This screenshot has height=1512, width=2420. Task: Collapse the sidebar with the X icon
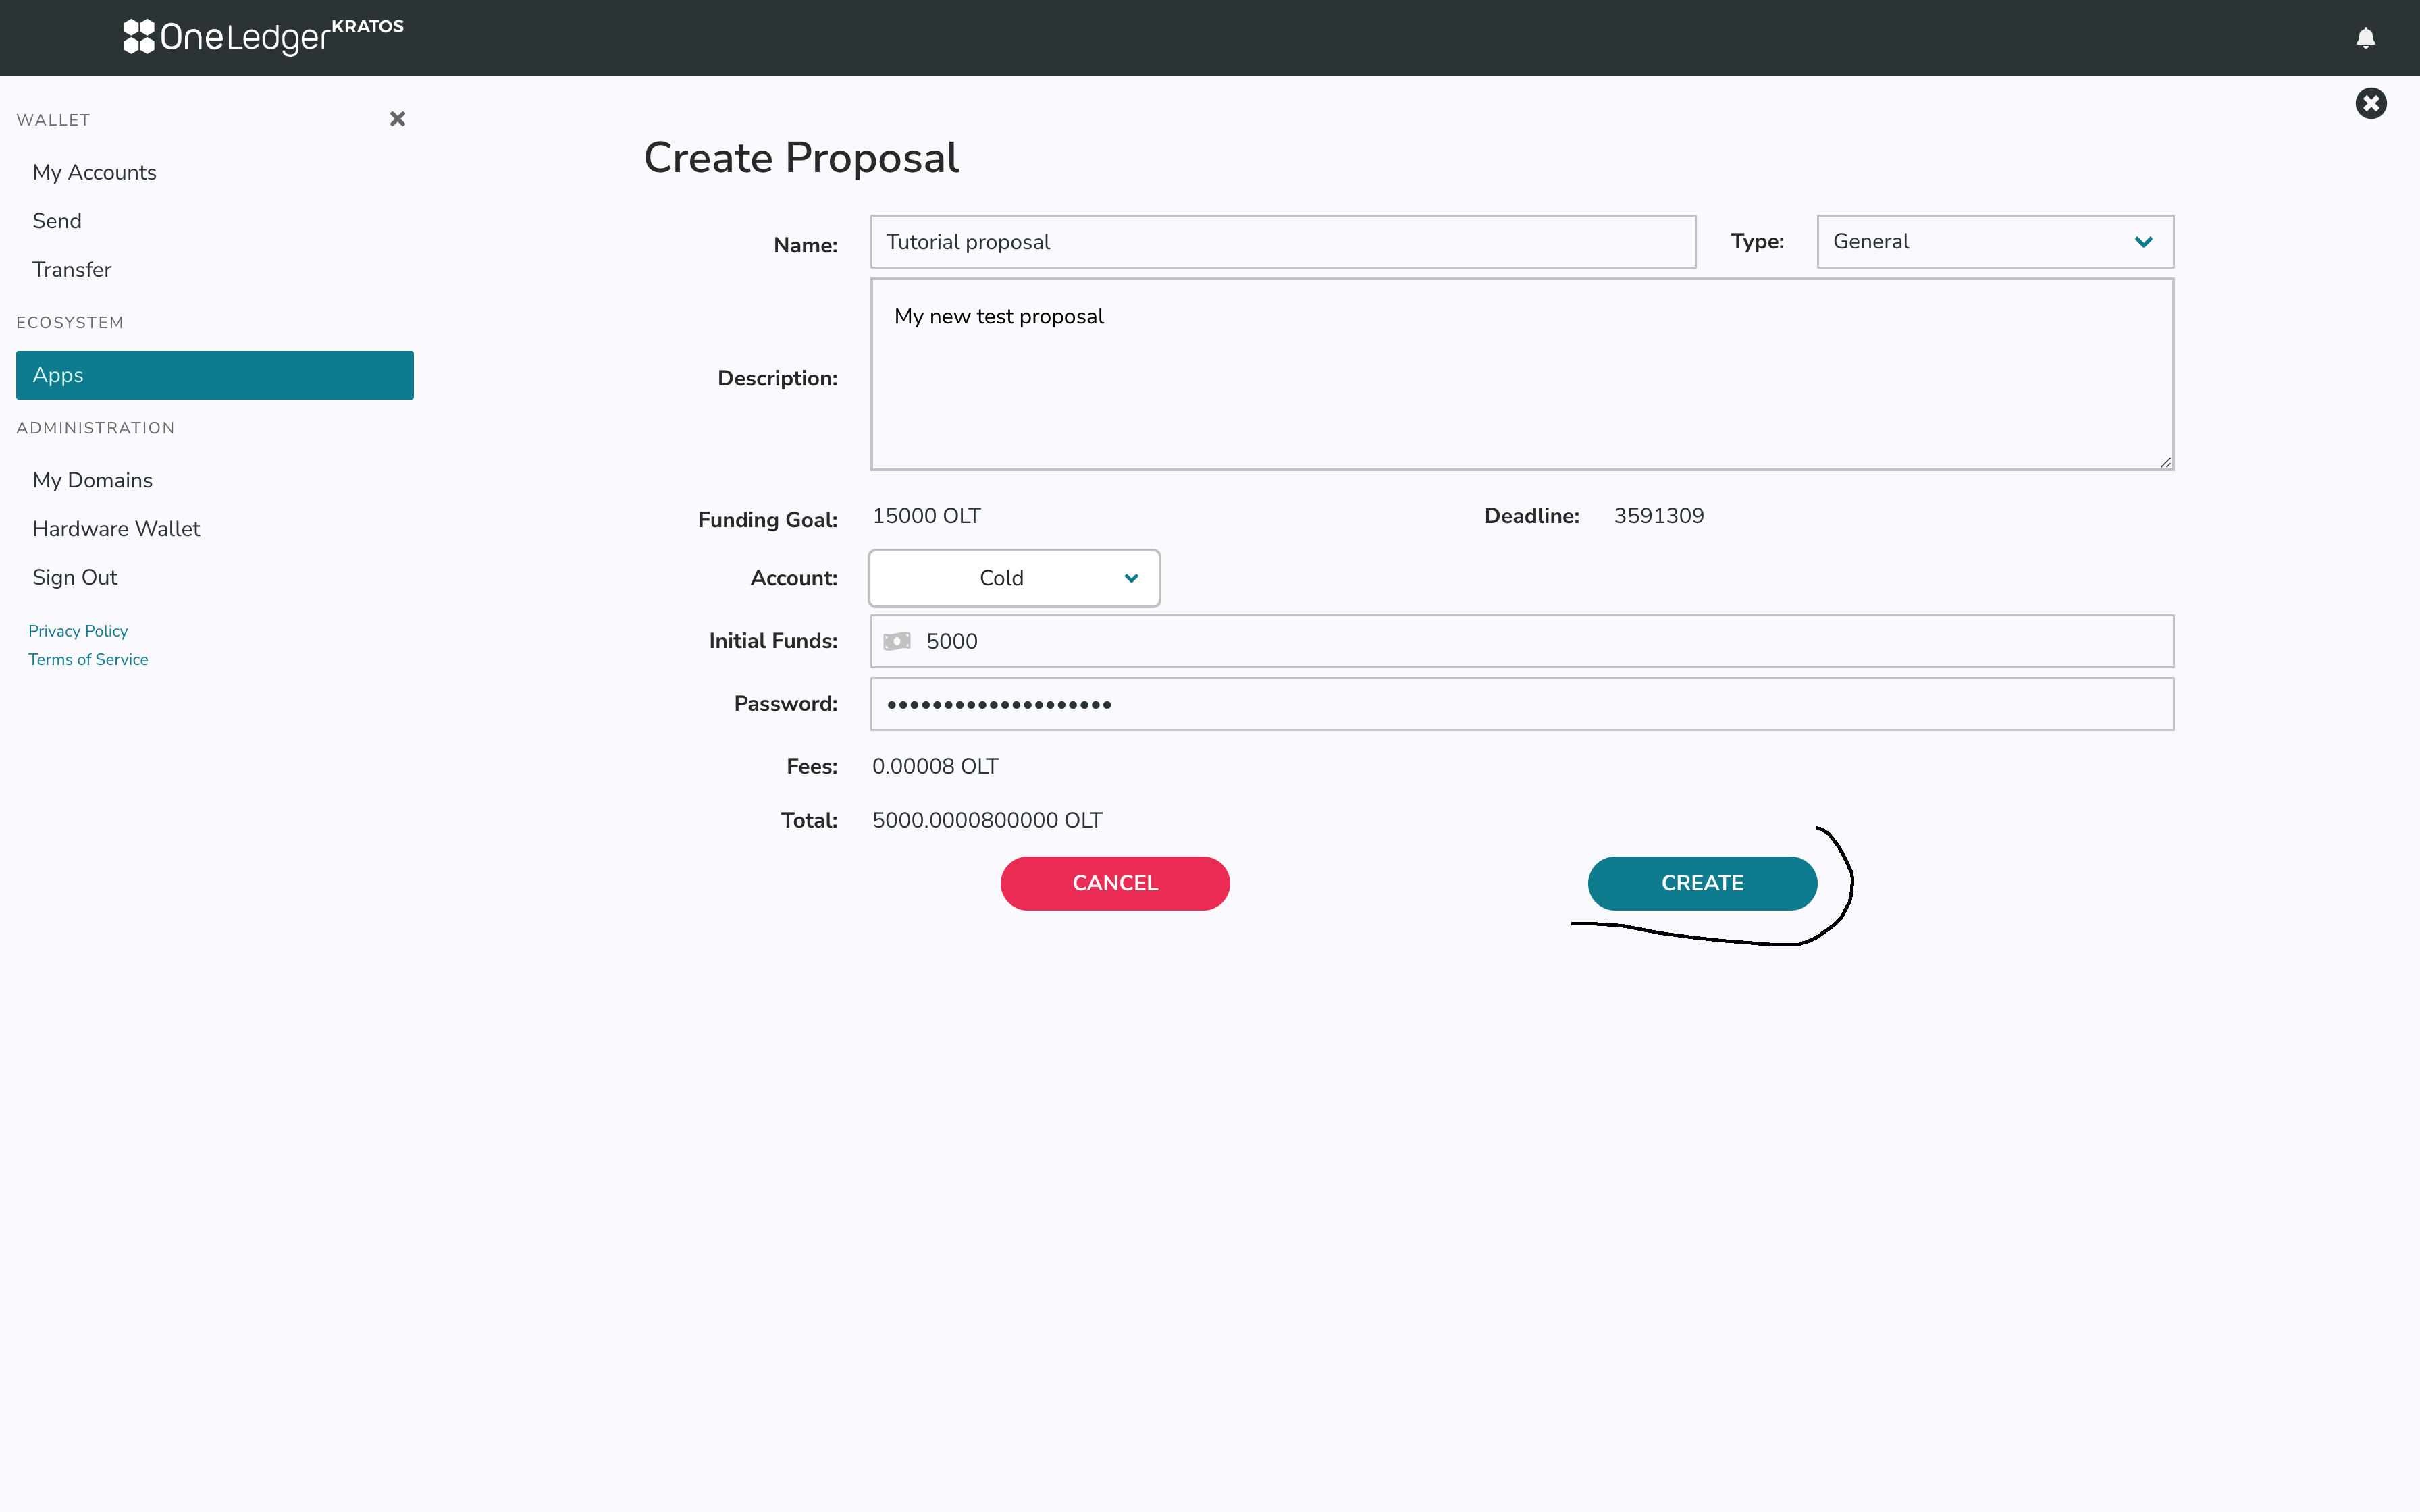397,119
